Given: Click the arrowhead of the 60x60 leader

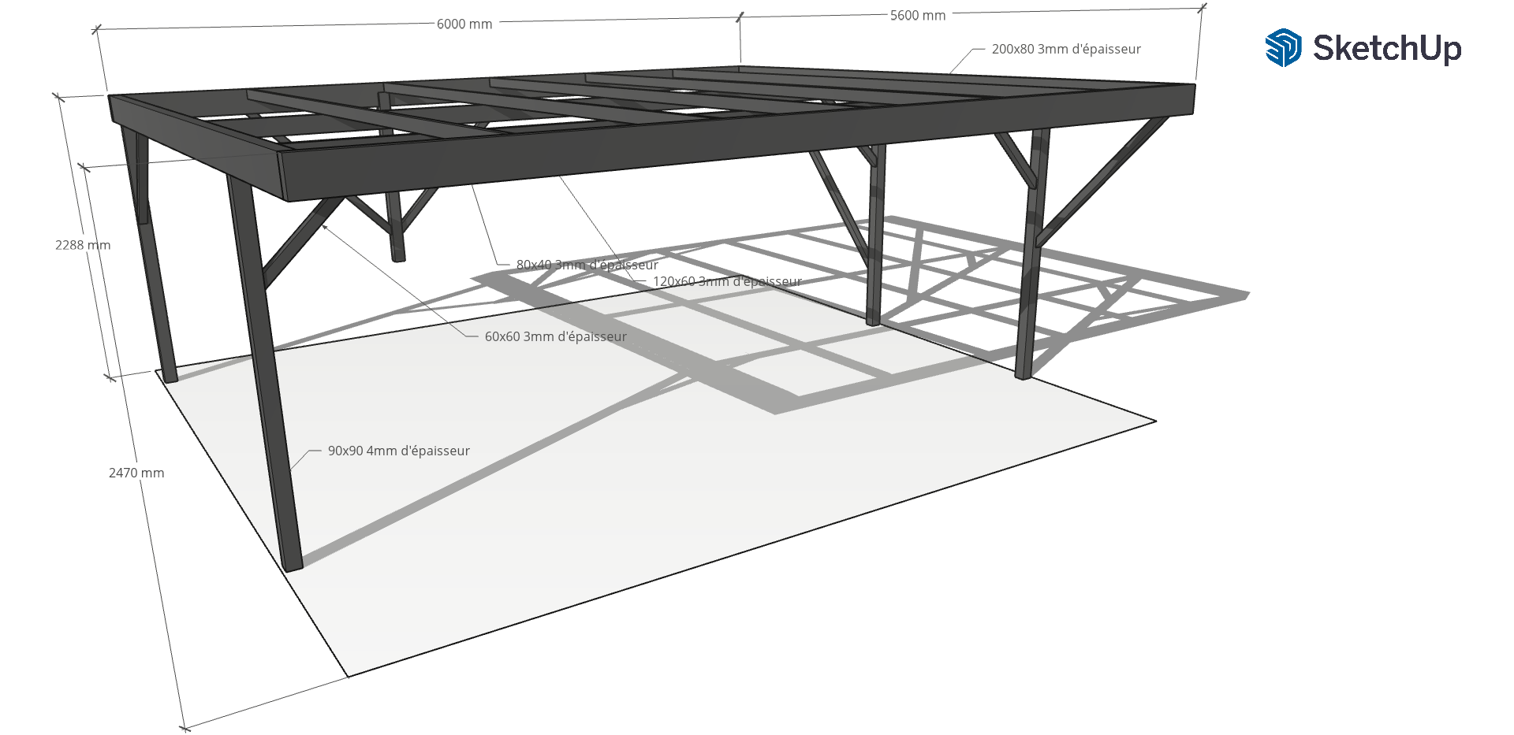Looking at the screenshot, I should [x=325, y=228].
